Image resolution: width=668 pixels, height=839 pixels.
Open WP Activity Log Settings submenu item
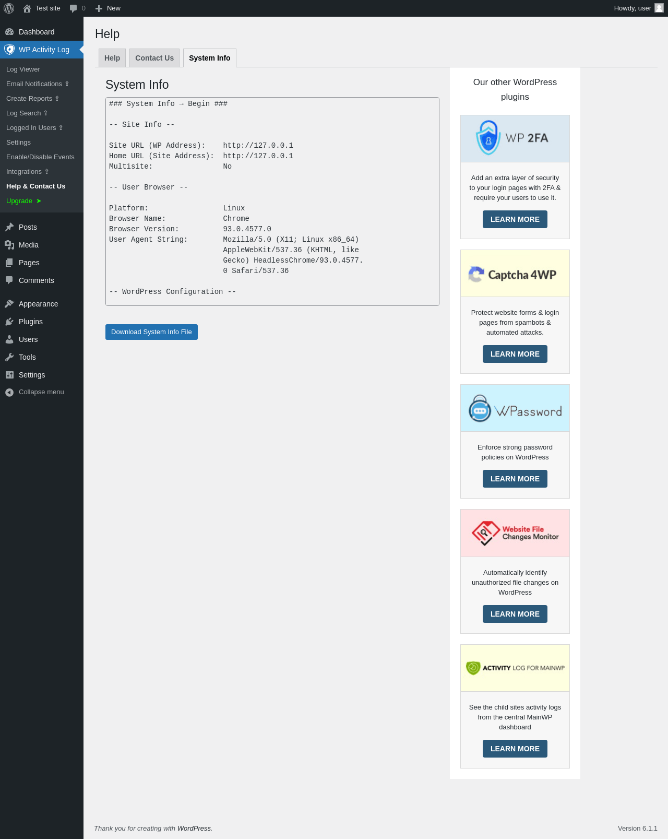18,143
